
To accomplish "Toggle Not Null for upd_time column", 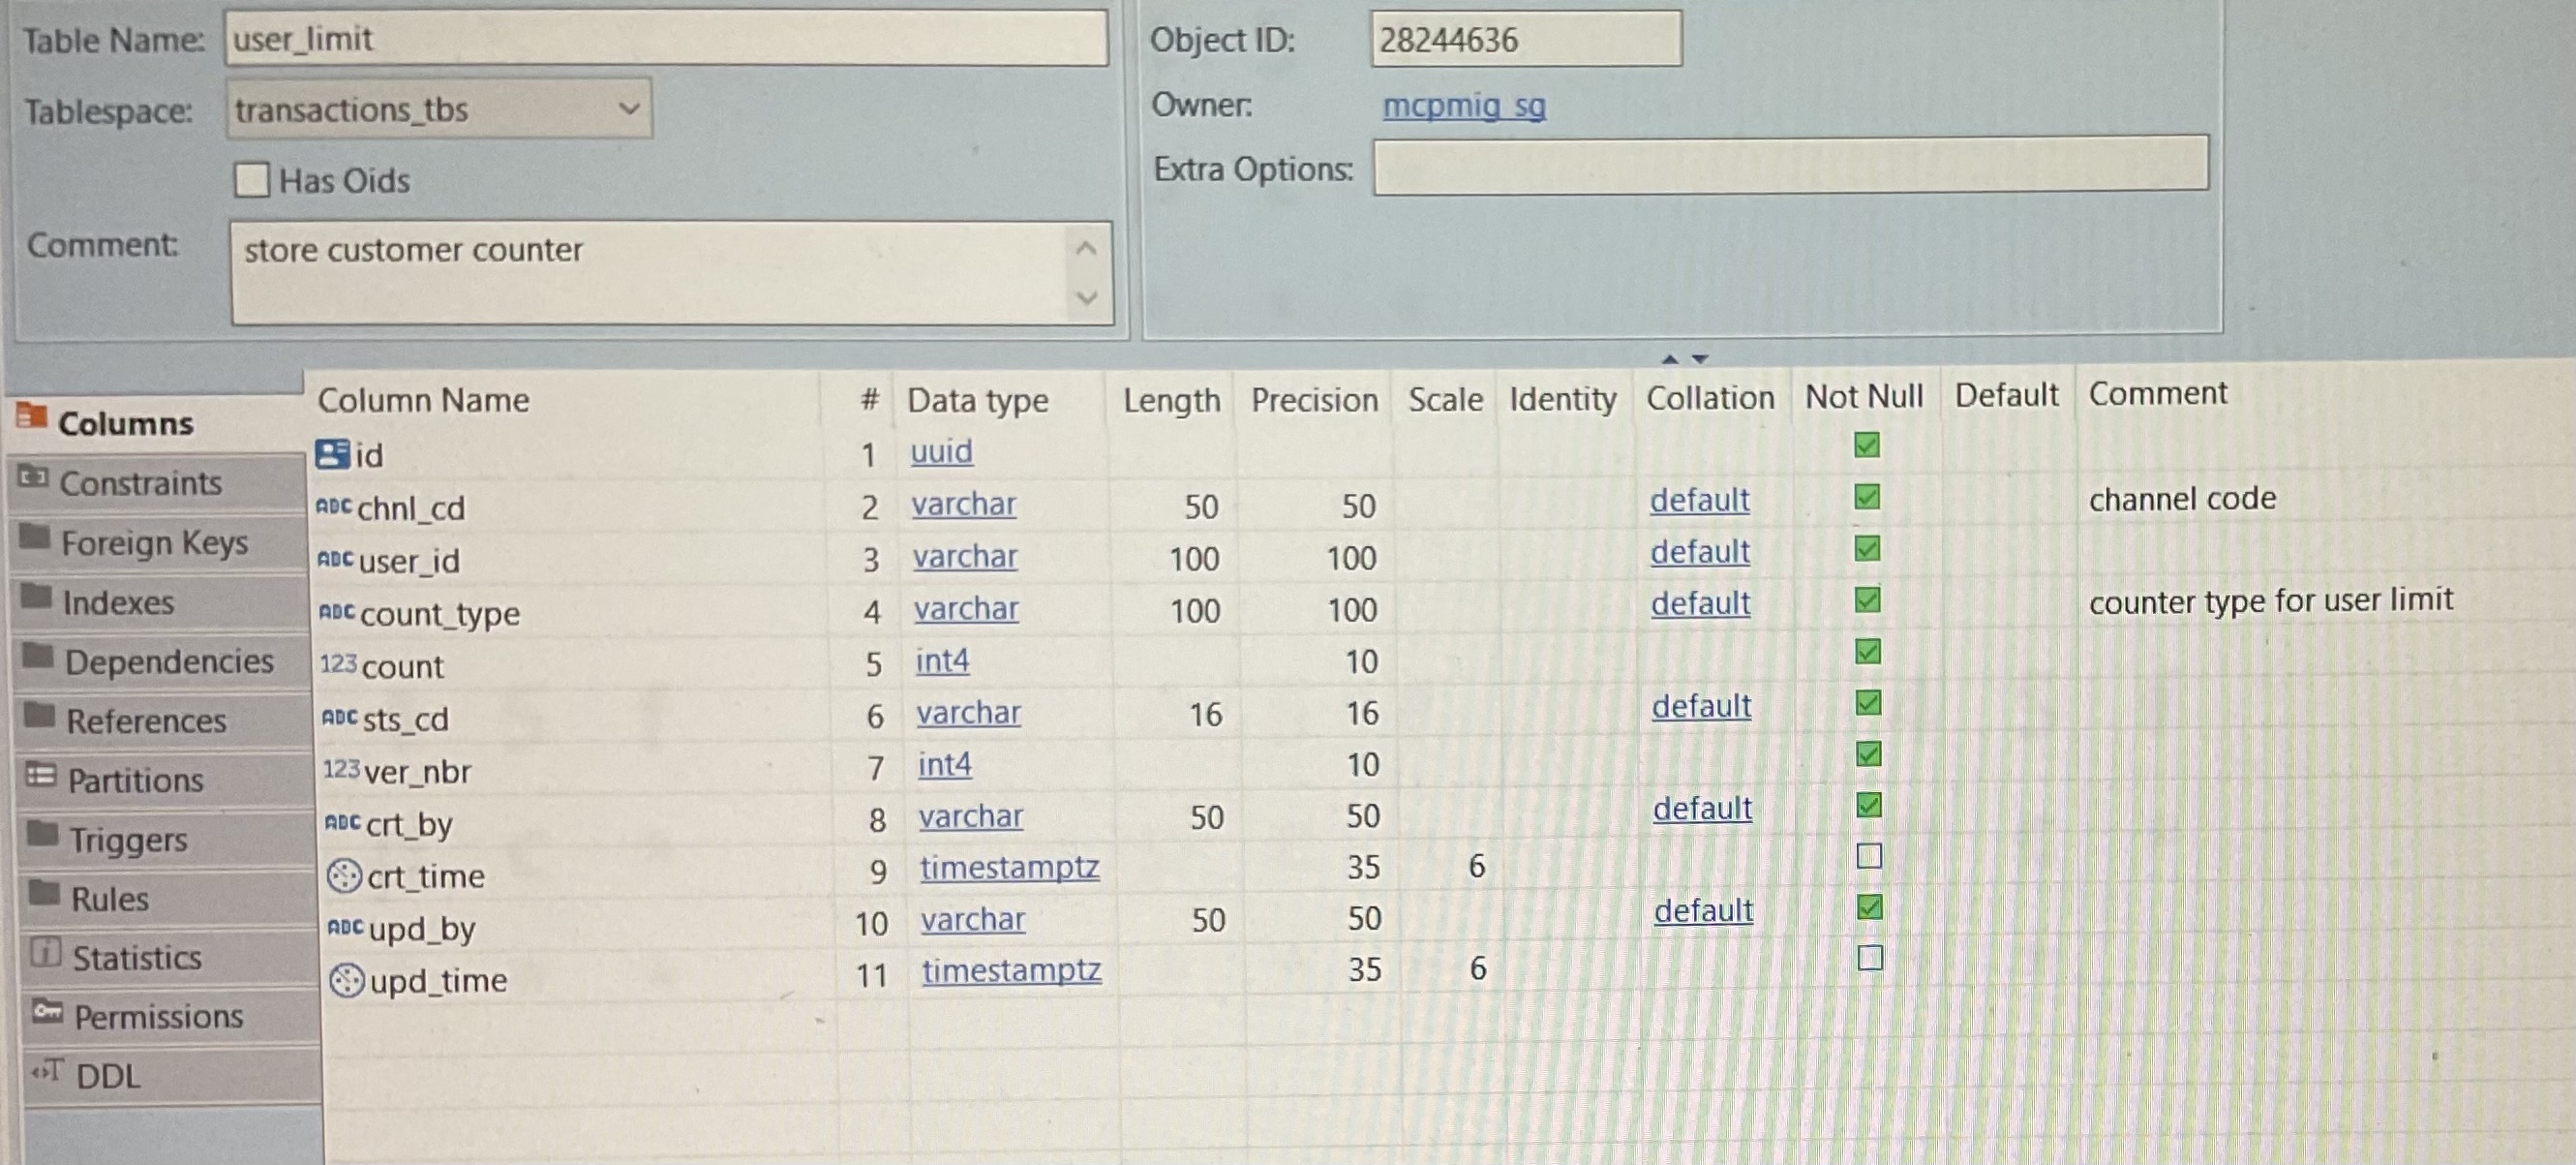I will point(1869,958).
